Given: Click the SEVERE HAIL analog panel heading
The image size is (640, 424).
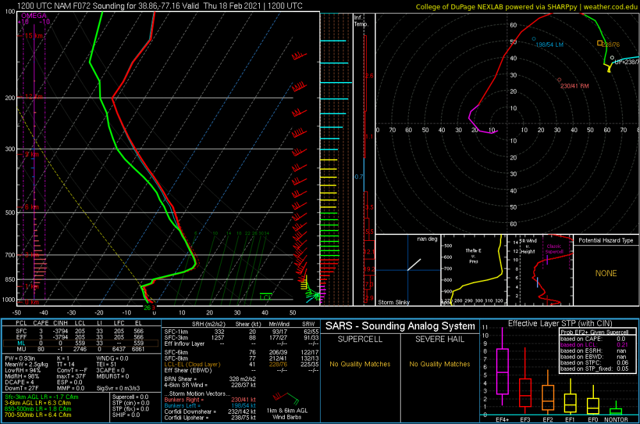Looking at the screenshot, I should pos(440,339).
